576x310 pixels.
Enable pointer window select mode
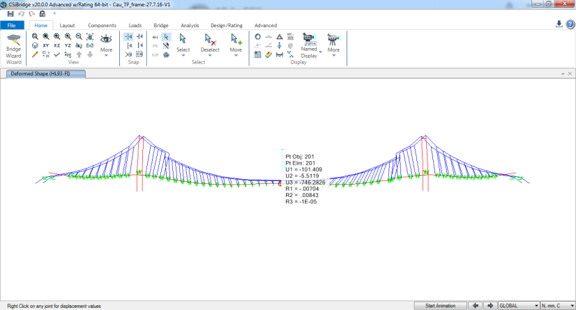(167, 37)
